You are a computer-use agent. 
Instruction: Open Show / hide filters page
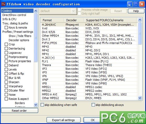point(20,36)
